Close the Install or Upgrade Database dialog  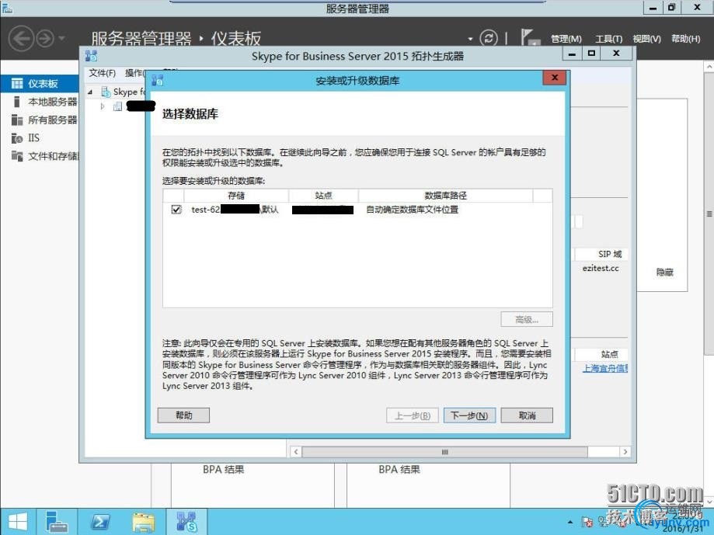point(555,78)
